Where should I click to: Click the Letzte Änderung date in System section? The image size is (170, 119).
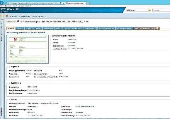point(83,115)
